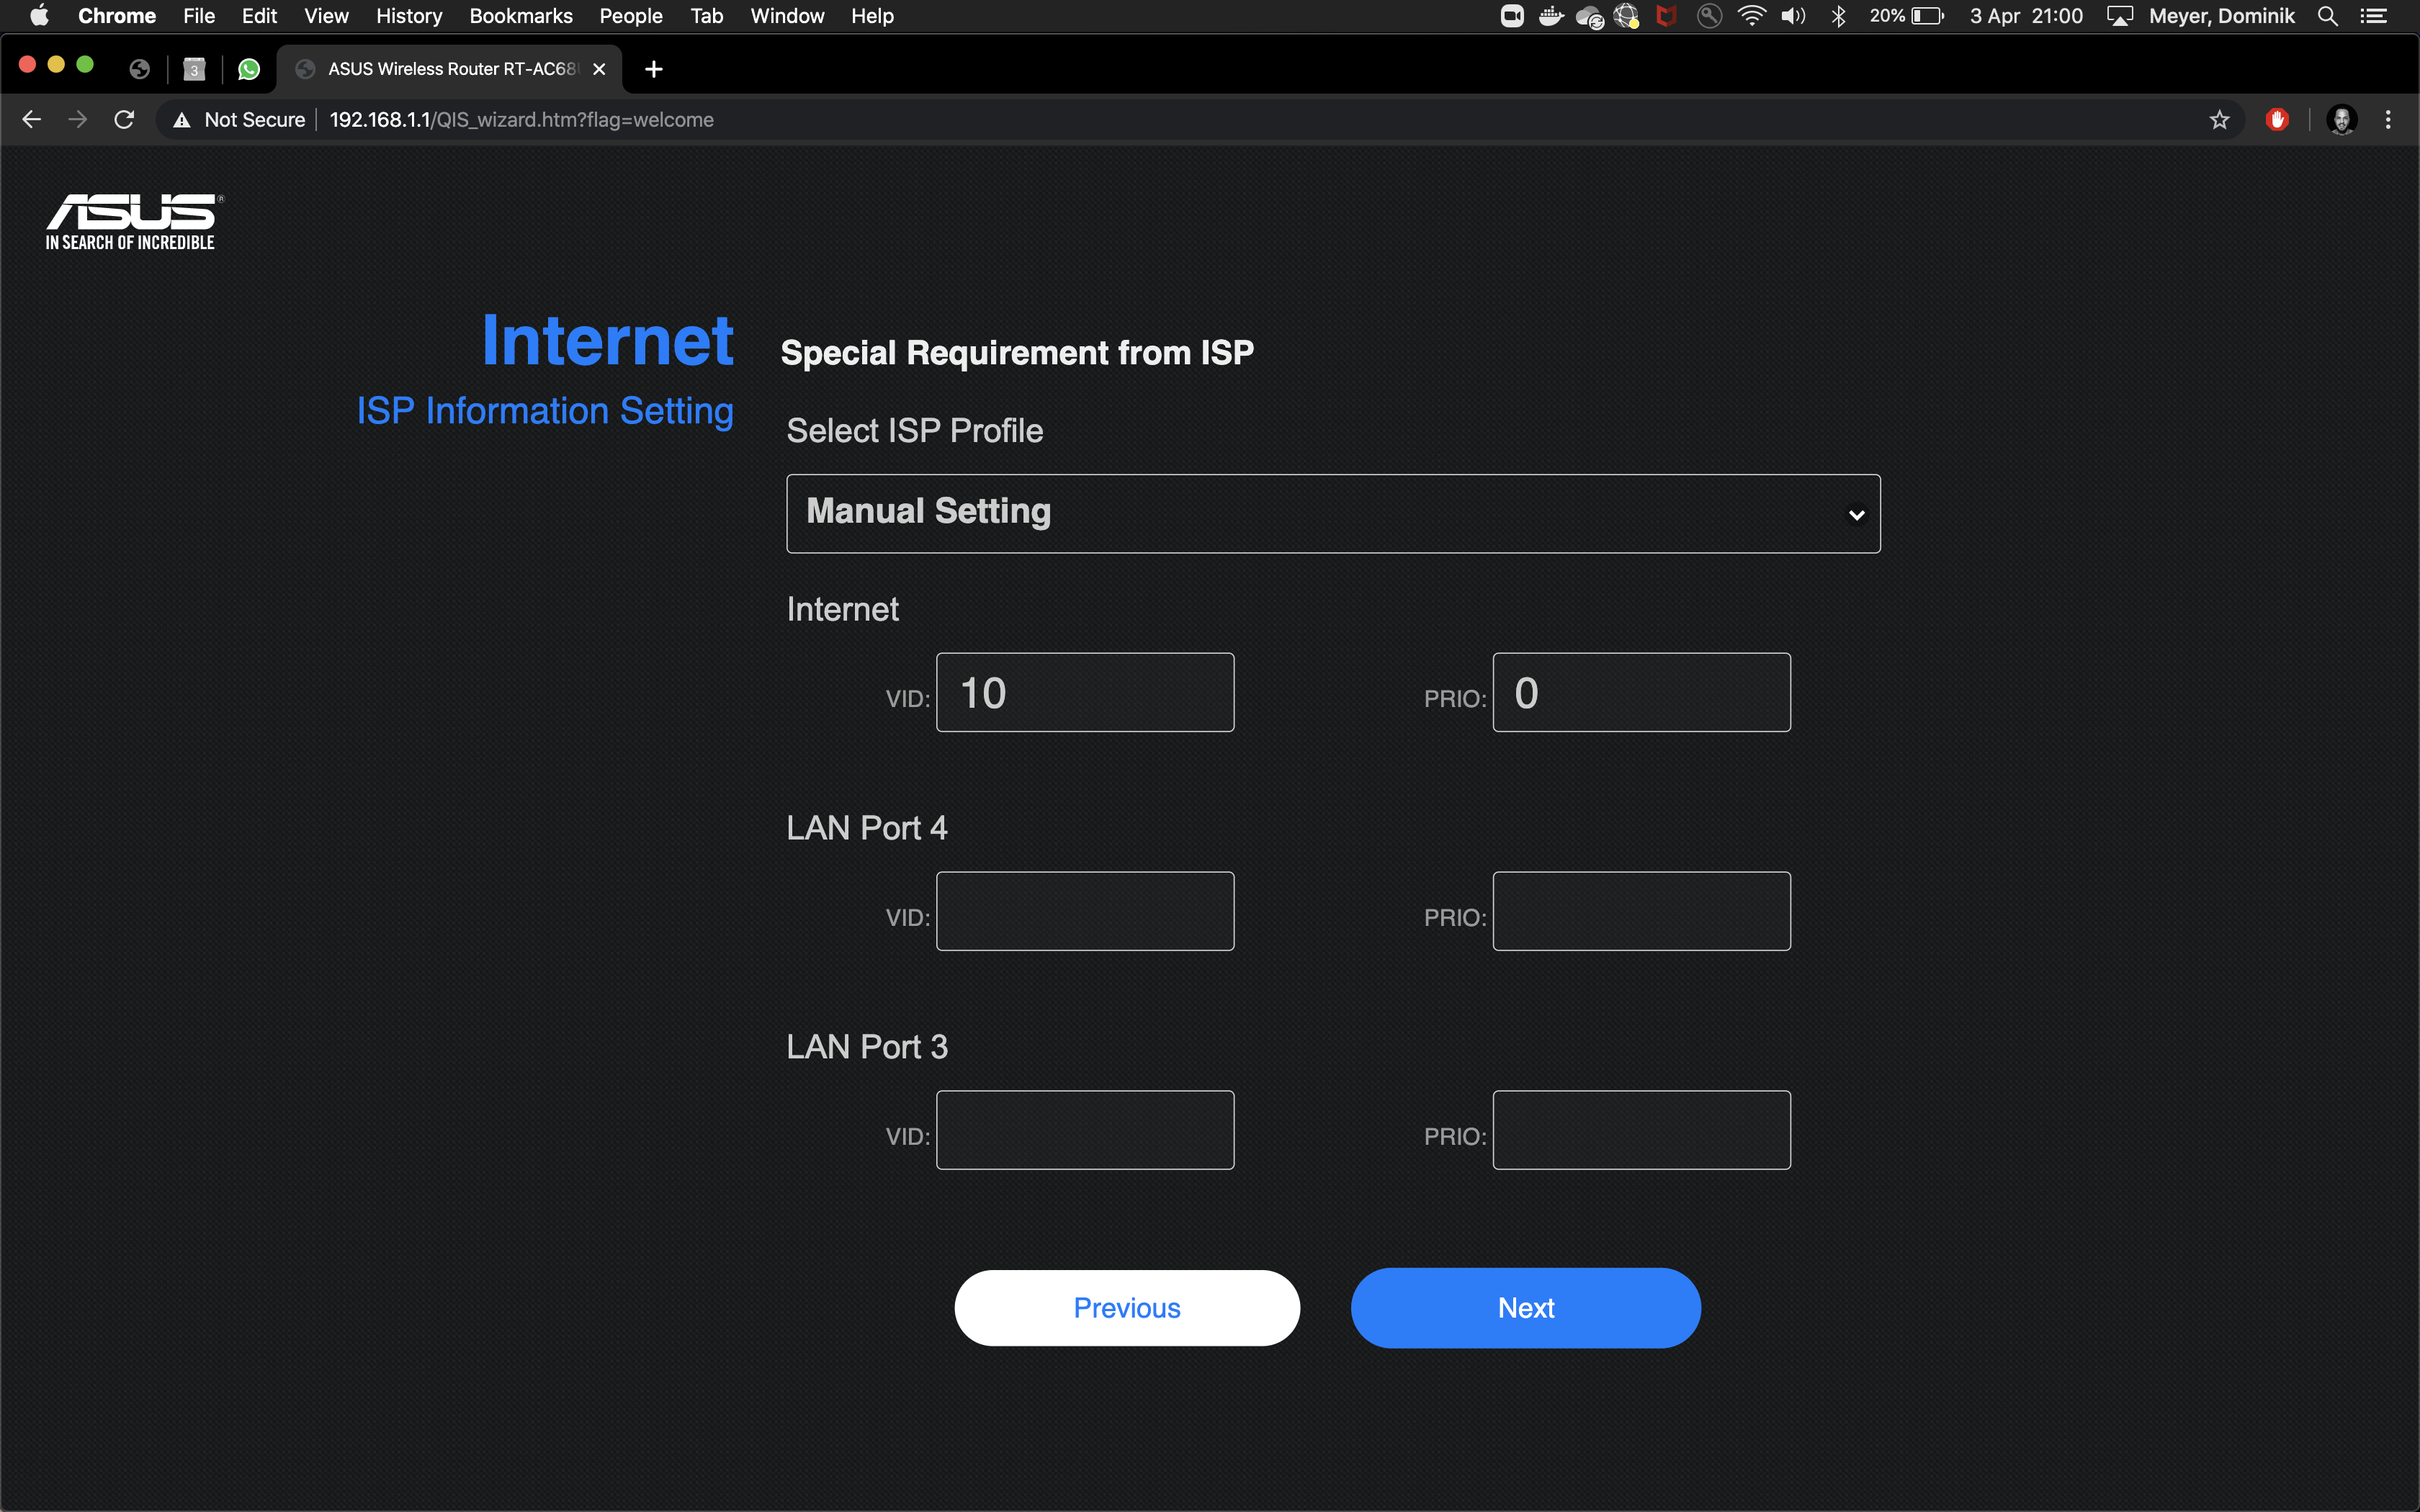Open the pinned WhatsApp tab

(249, 69)
